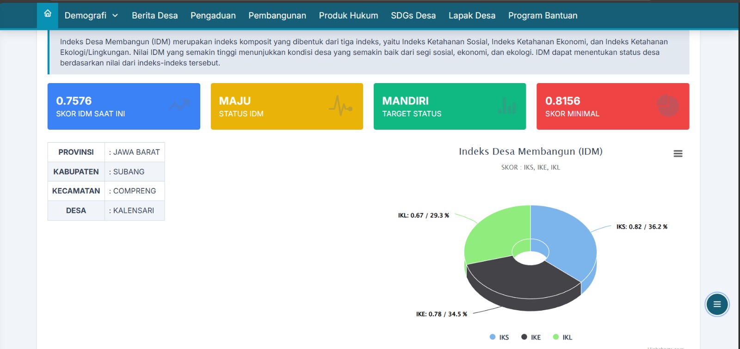740x349 pixels.
Task: Open the Berita Desa menu
Action: (x=154, y=16)
